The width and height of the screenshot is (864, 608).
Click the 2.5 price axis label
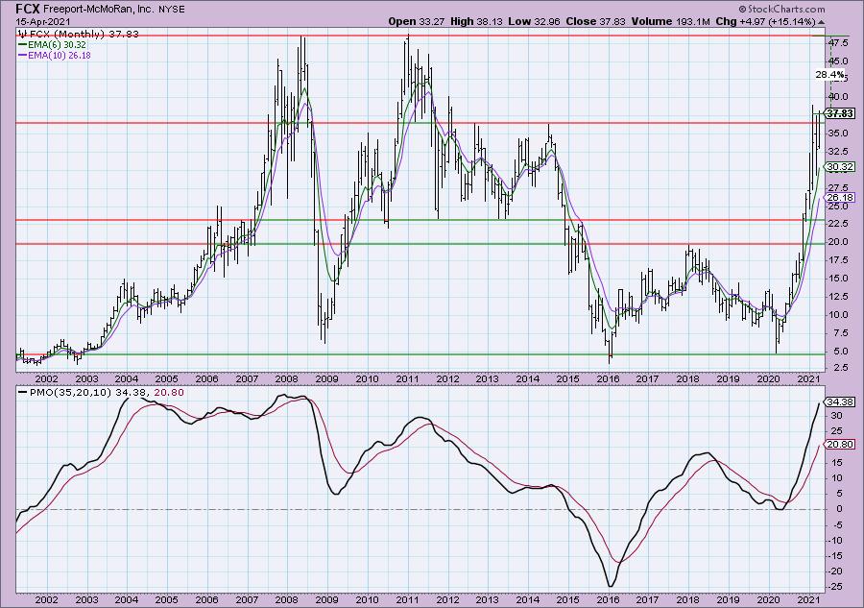pos(839,368)
